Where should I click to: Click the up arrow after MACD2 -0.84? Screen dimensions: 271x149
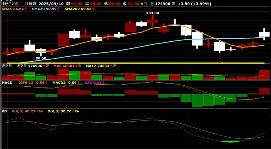pyautogui.click(x=78, y=83)
